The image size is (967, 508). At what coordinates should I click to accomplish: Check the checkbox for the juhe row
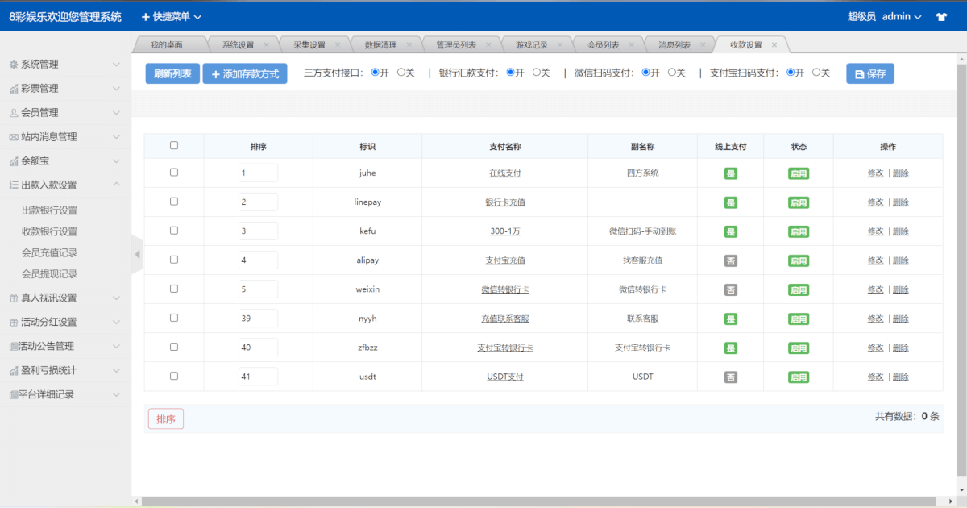click(174, 173)
